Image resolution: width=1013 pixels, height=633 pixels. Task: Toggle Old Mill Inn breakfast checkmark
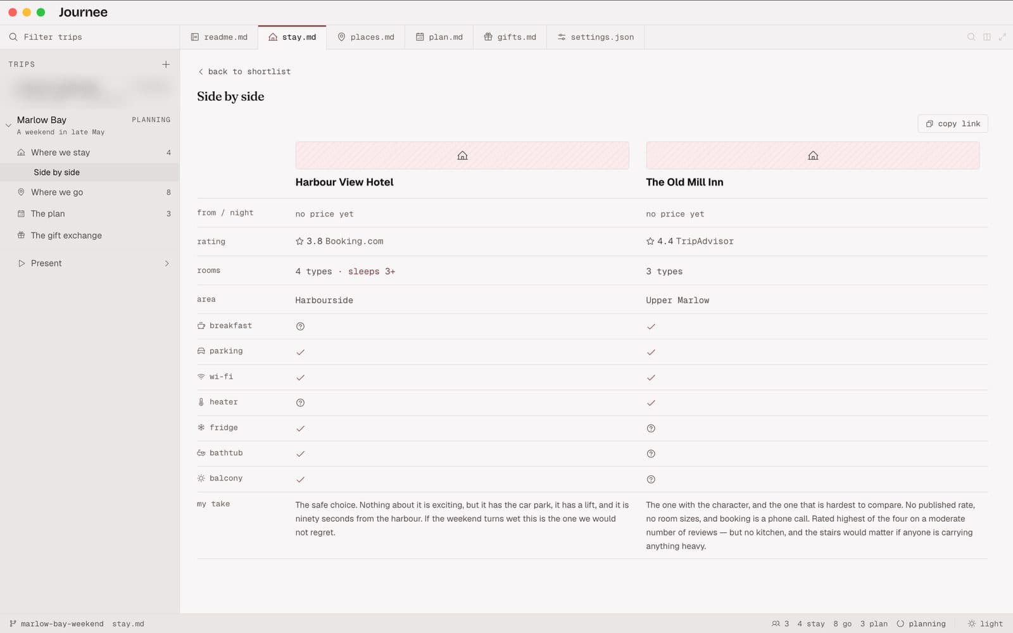point(651,327)
